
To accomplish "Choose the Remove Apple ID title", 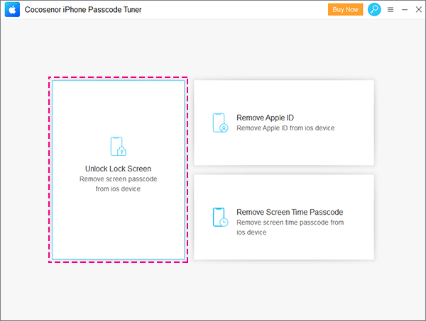I will [x=265, y=118].
